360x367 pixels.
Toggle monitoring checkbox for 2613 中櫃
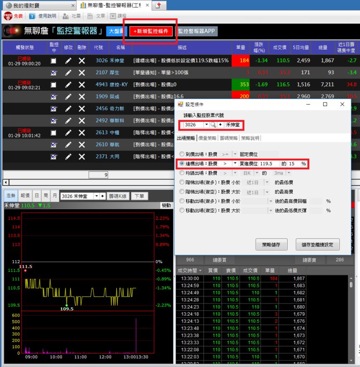click(54, 133)
